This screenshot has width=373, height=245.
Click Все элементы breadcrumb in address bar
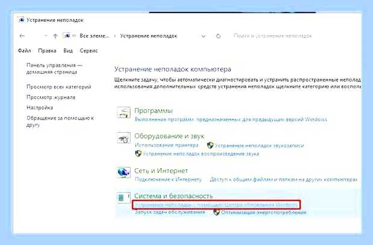pyautogui.click(x=94, y=36)
